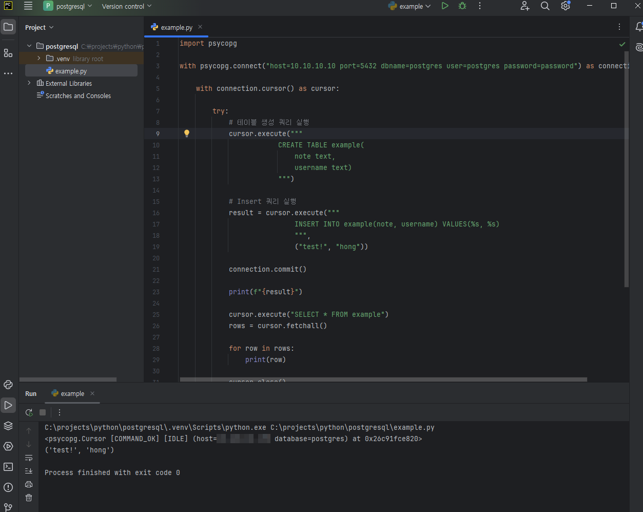This screenshot has height=512, width=643.
Task: Jump down the stack trace arrow
Action: [29, 444]
